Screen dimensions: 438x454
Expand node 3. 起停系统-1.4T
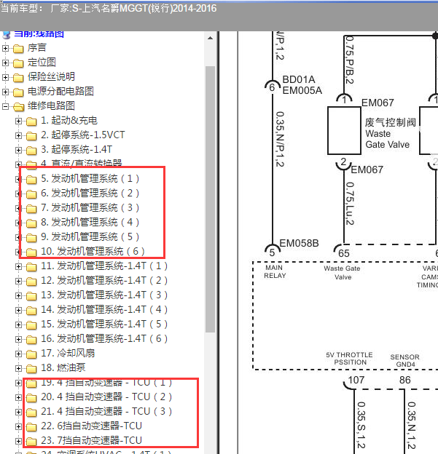(x=18, y=150)
